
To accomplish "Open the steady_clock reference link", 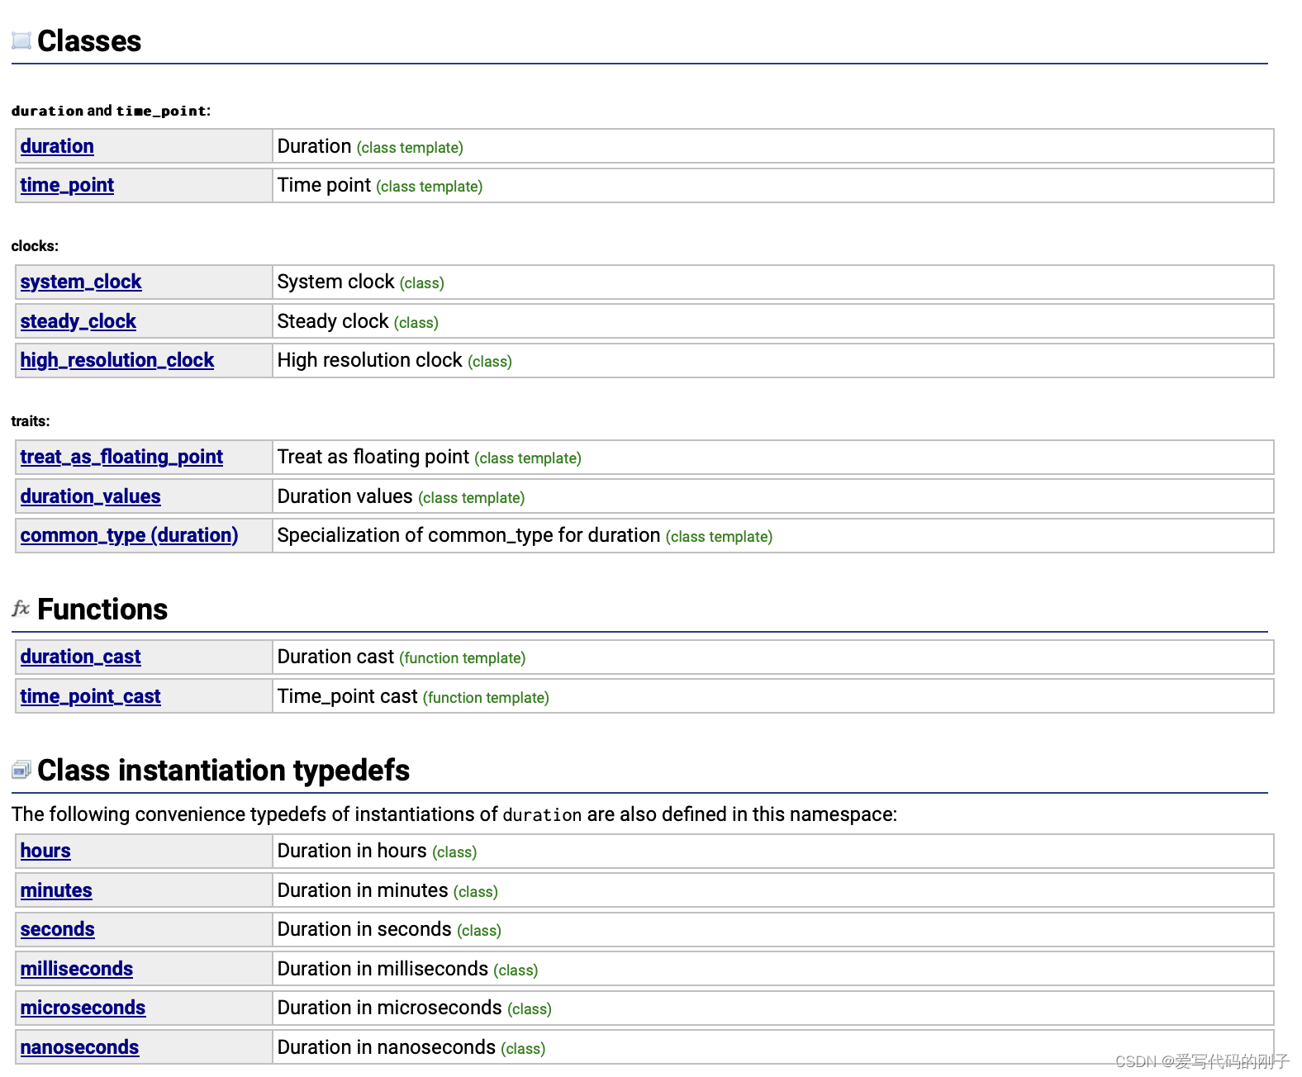I will click(x=78, y=321).
